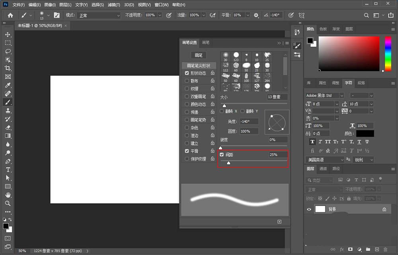Select the Hand tool

coord(8,195)
